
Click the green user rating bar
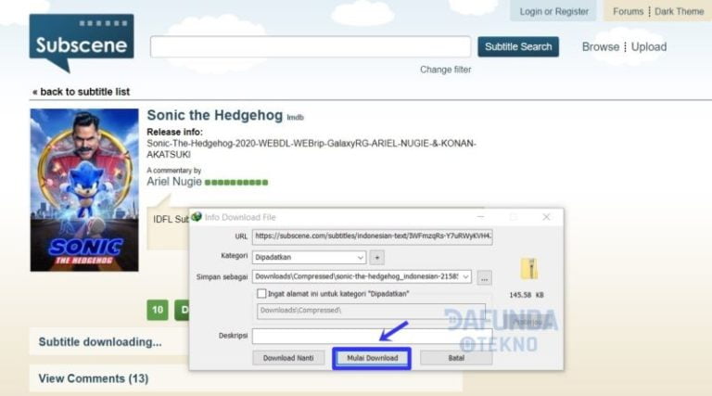pos(236,183)
